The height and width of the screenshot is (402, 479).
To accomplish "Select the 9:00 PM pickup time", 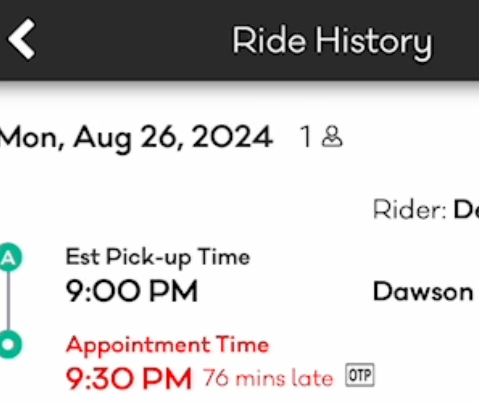I will click(x=132, y=292).
